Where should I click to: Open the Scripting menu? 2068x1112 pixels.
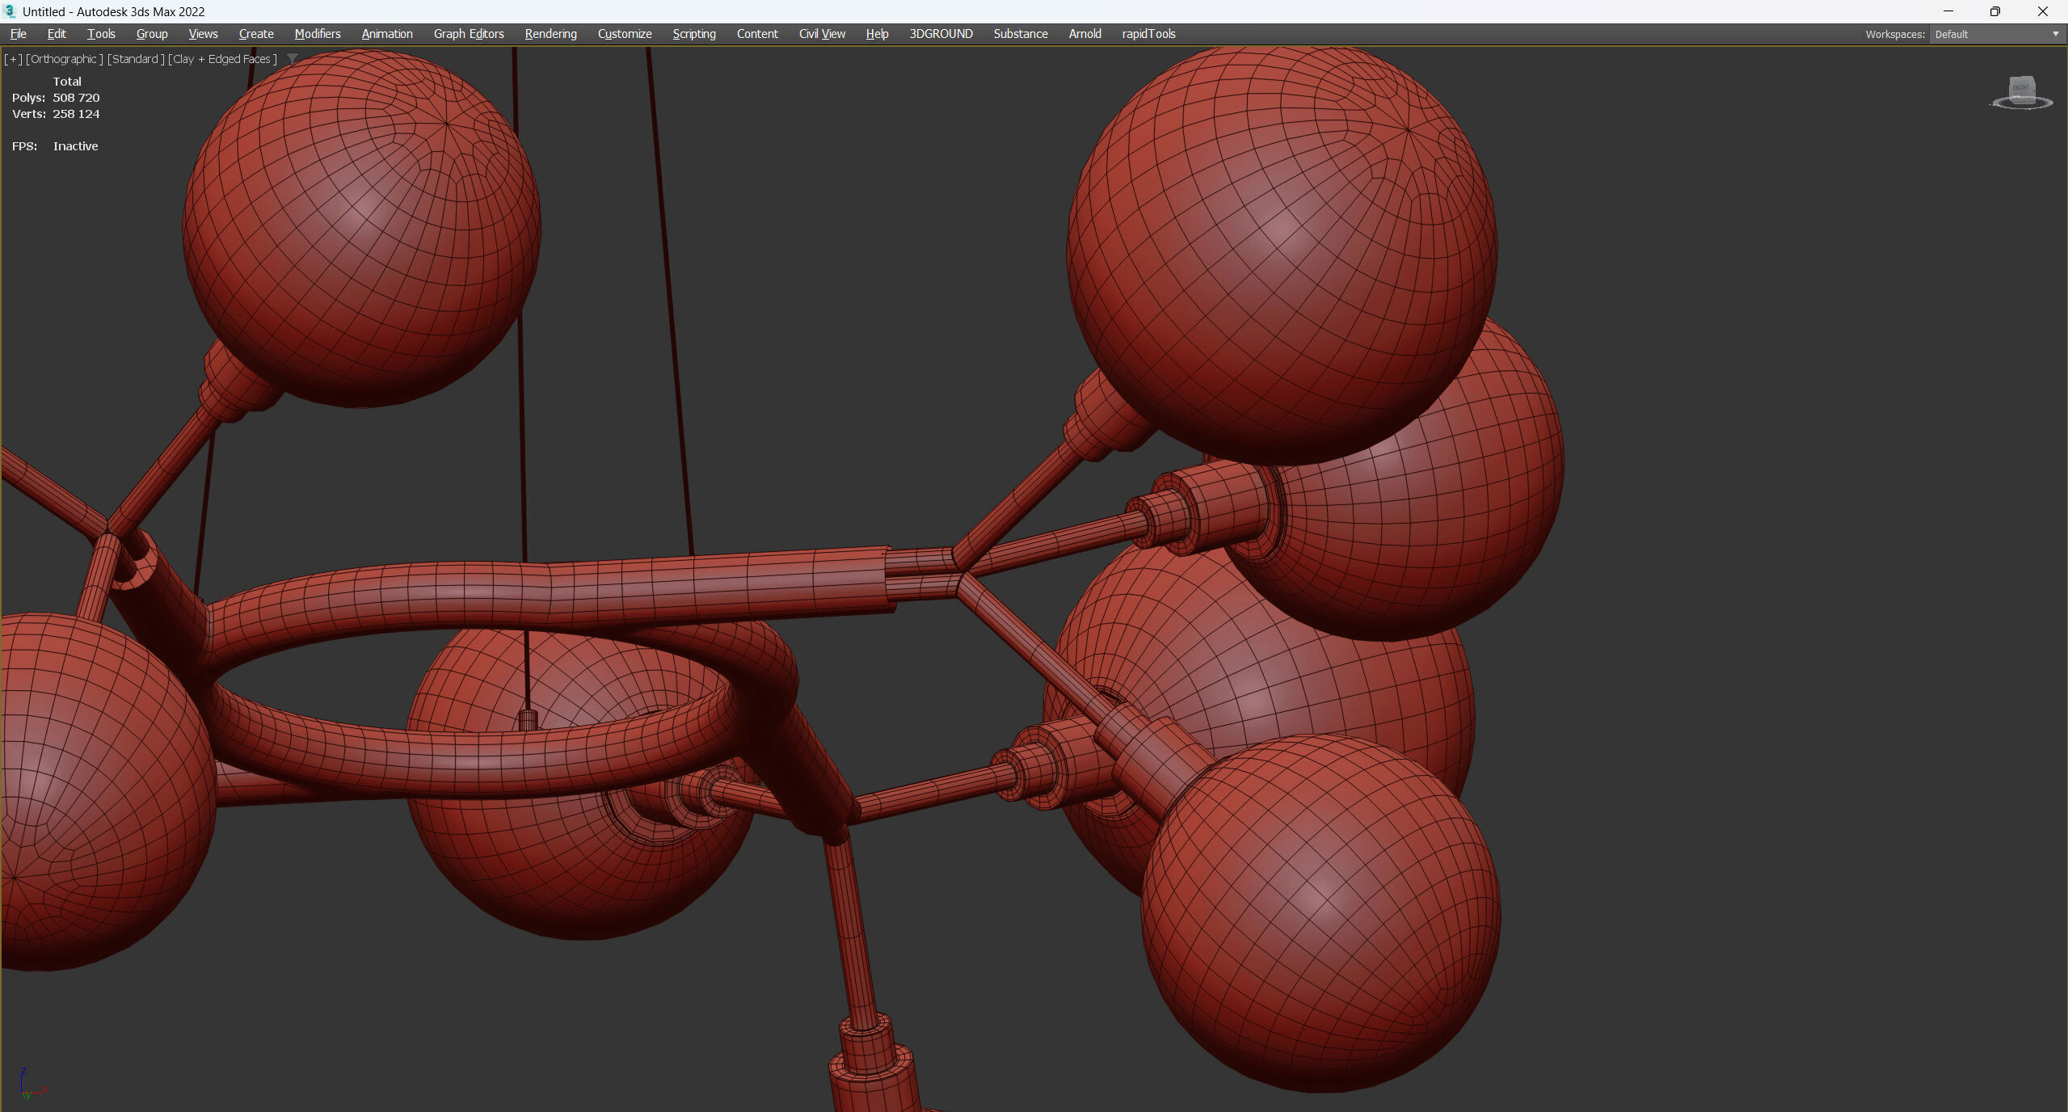coord(693,34)
